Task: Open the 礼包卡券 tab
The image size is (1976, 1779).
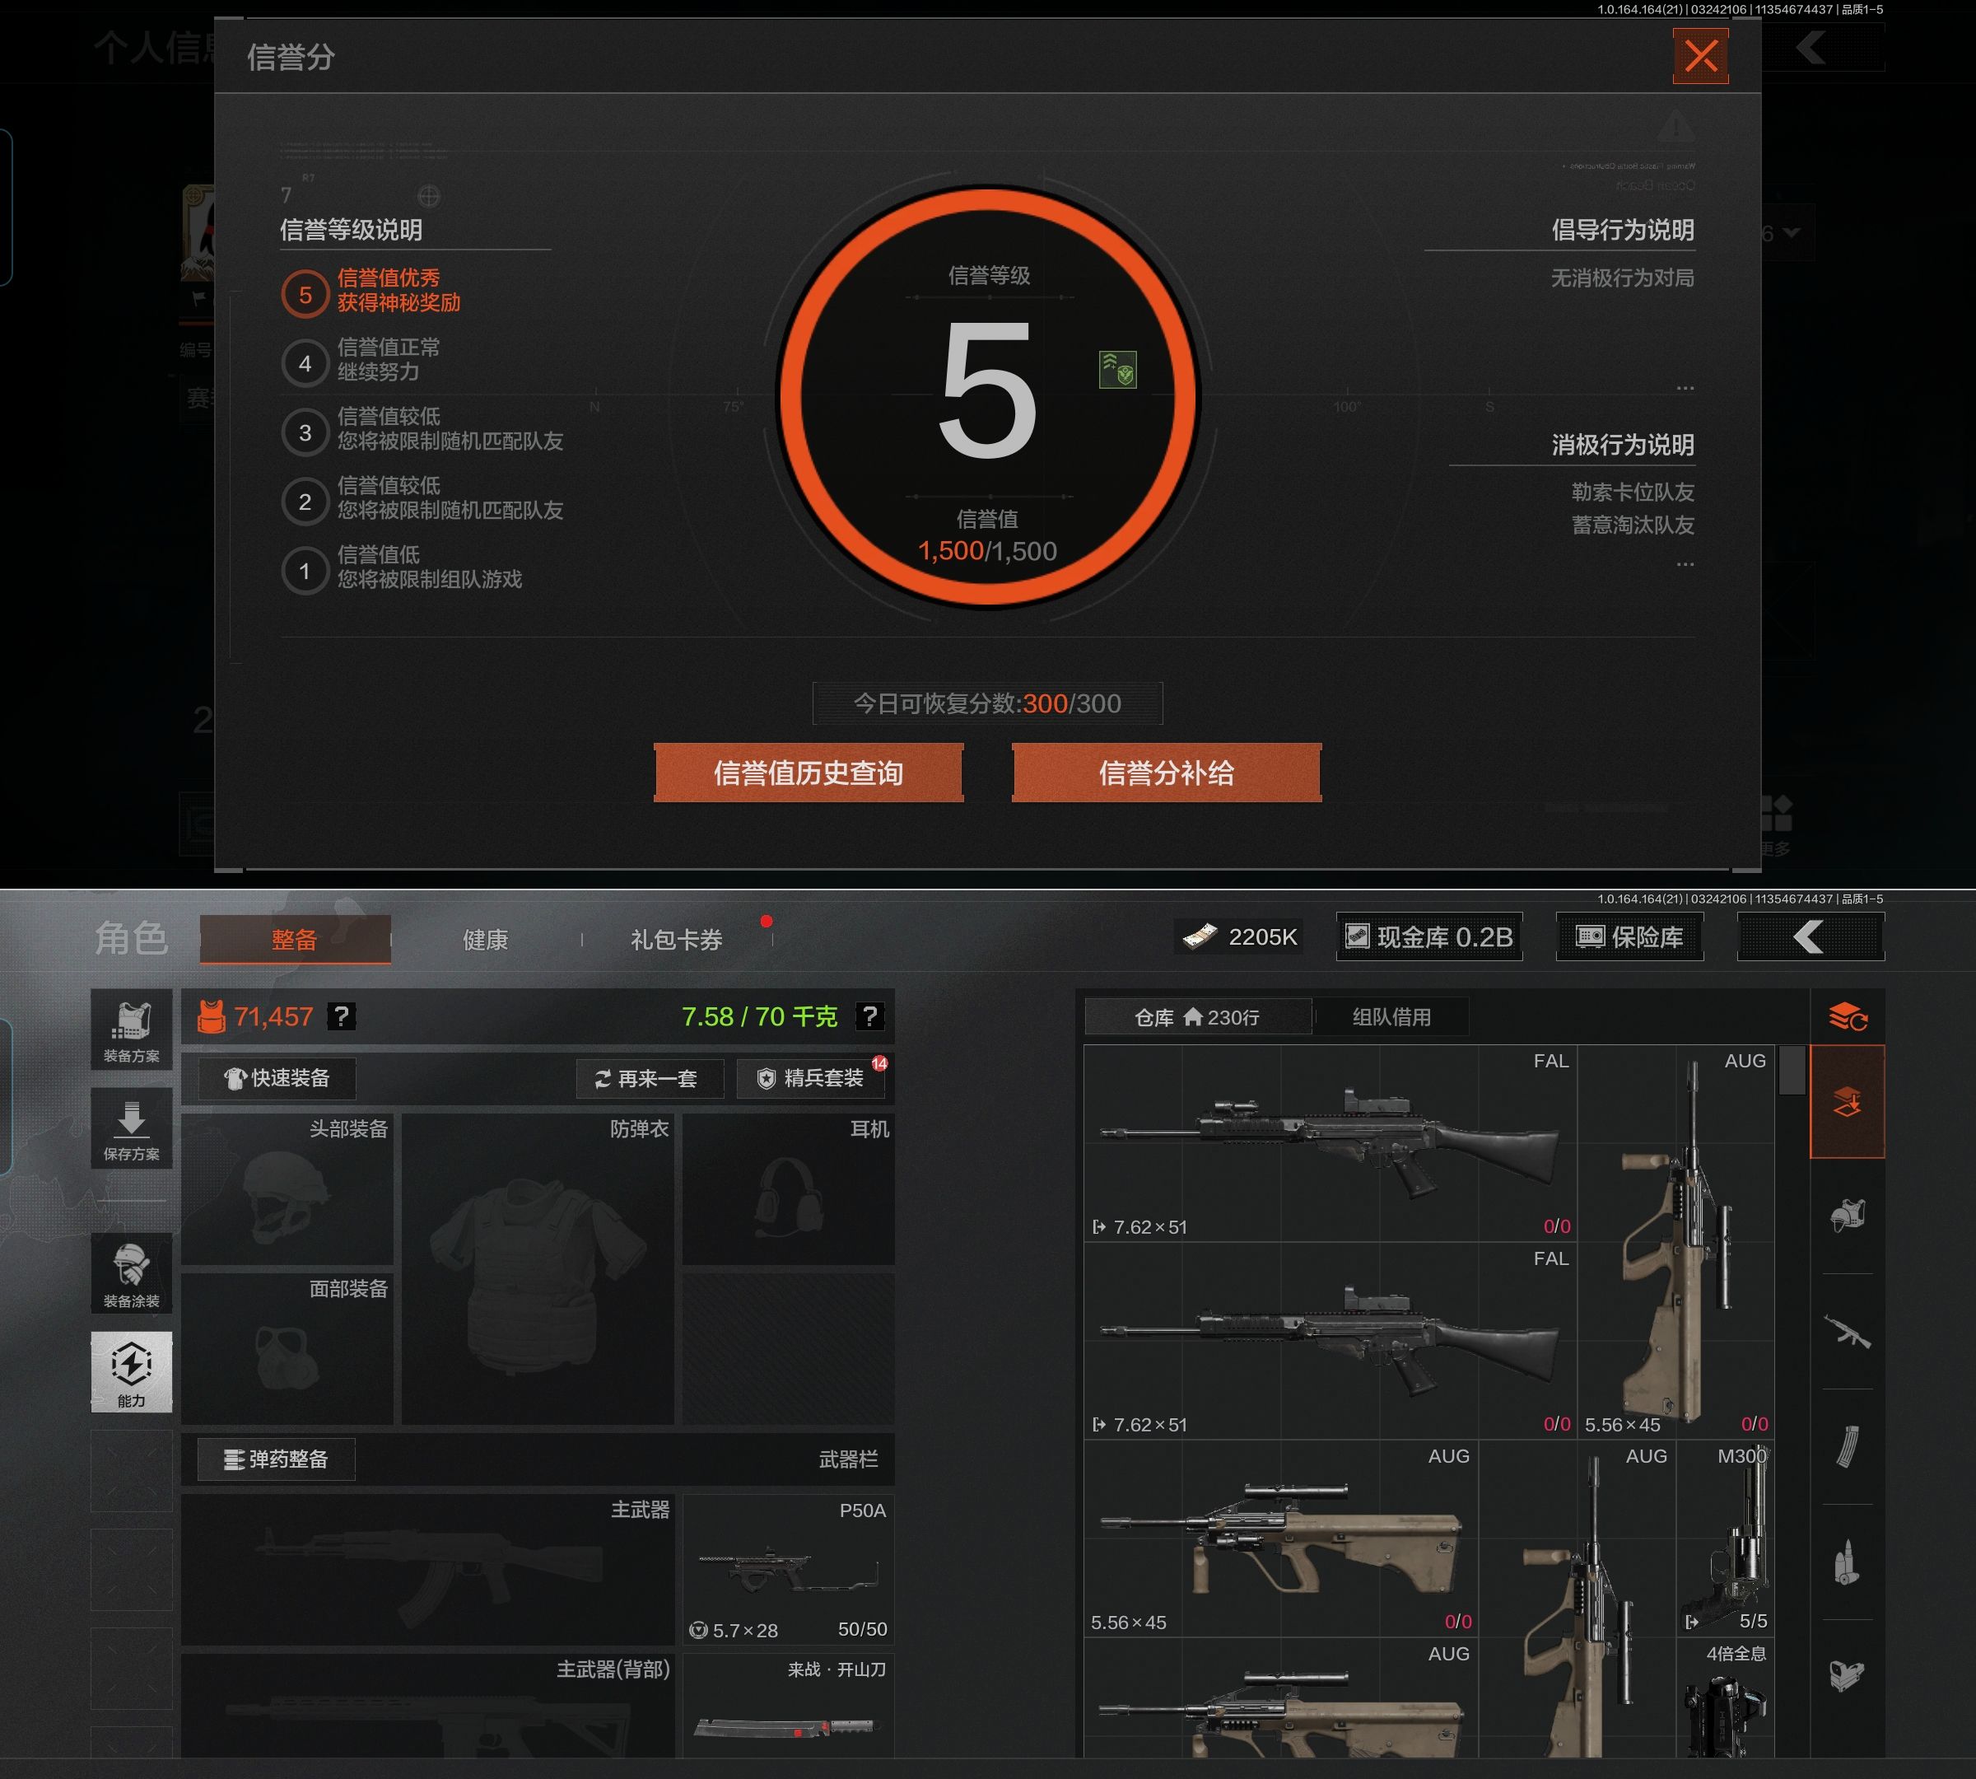Action: [676, 940]
